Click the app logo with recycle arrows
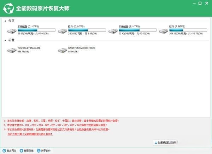Screen dimensions: 212x154 coord(8,8)
